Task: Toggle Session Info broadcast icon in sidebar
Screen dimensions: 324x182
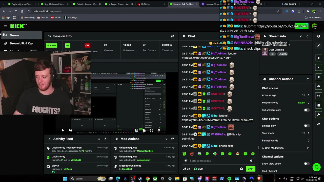Action: tap(319, 96)
